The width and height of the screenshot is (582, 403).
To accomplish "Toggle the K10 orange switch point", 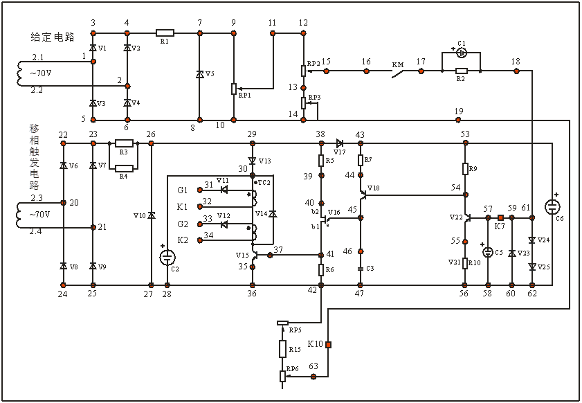I will pyautogui.click(x=329, y=344).
